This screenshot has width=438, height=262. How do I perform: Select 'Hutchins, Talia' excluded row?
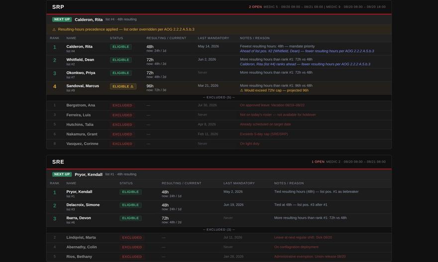click(219, 125)
